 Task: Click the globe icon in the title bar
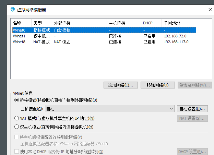[x=13, y=10]
